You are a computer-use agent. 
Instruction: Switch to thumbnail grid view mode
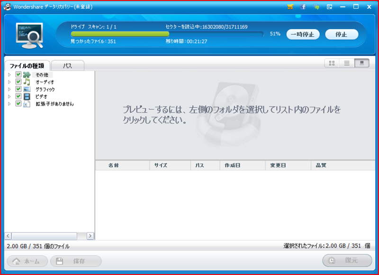tap(332, 63)
